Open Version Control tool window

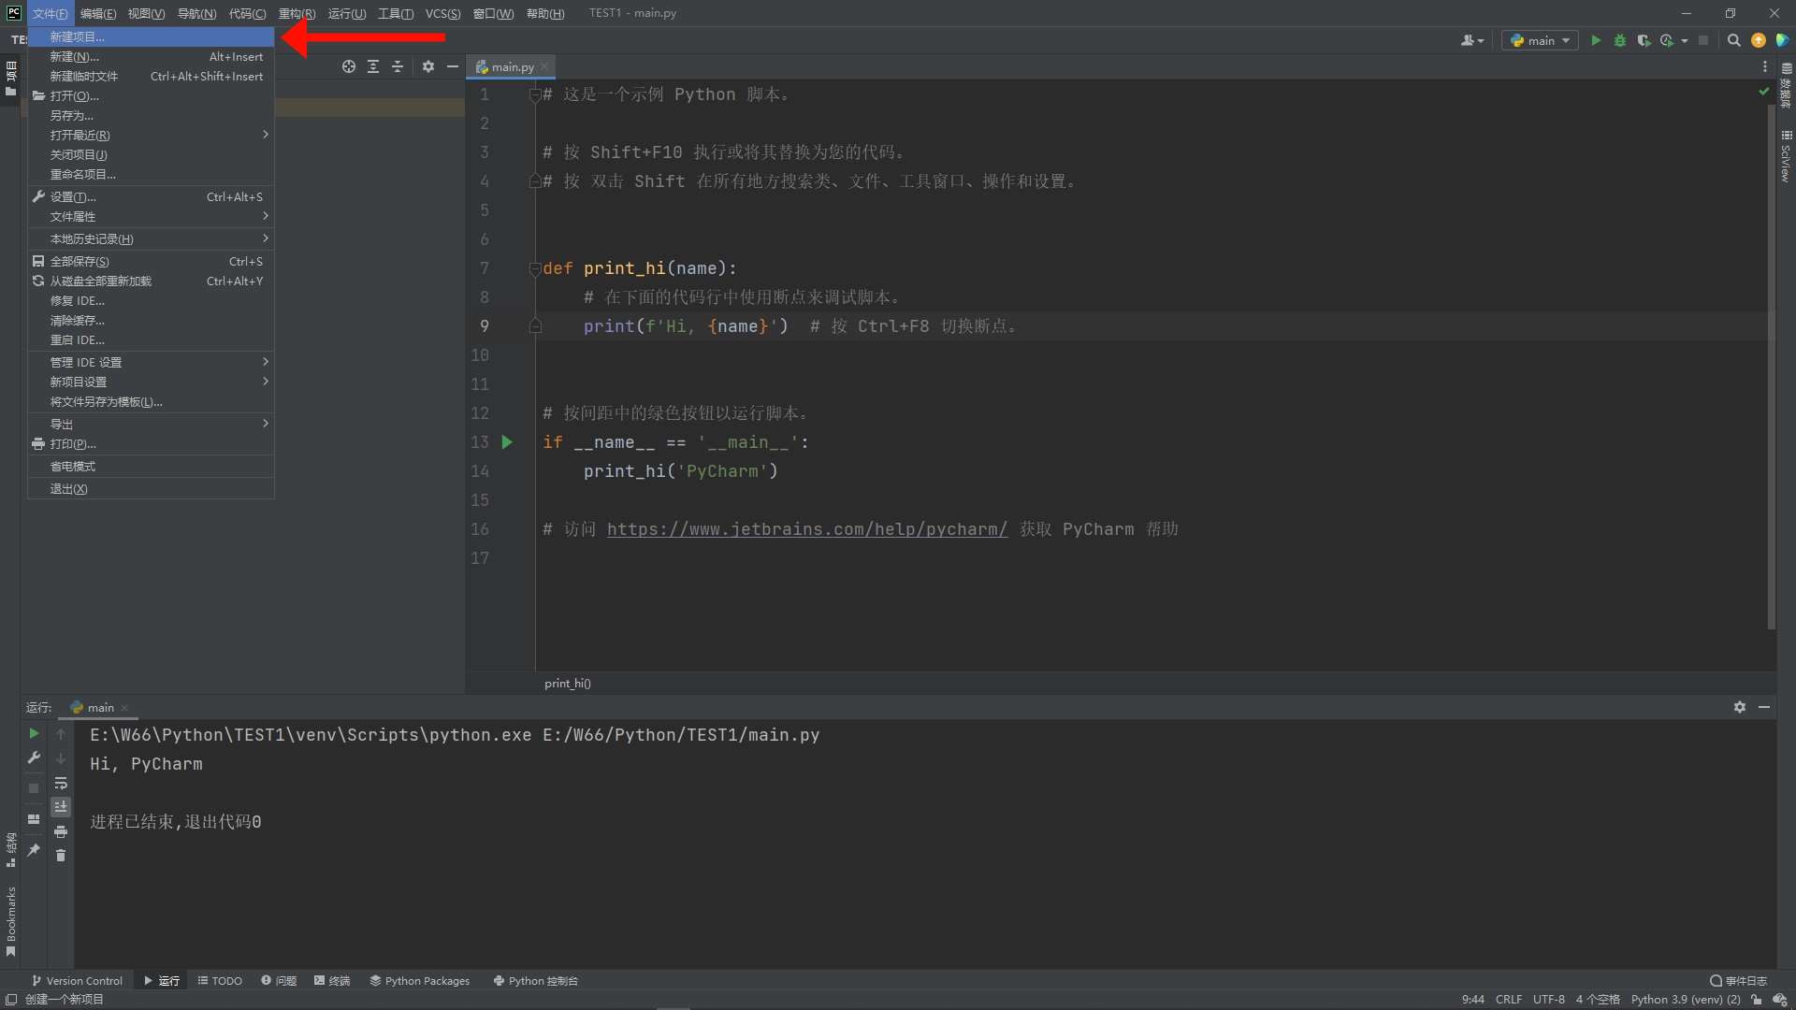[77, 980]
